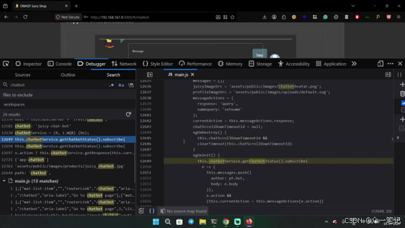
Task: Switch to the Outline sidebar tab
Action: point(68,75)
